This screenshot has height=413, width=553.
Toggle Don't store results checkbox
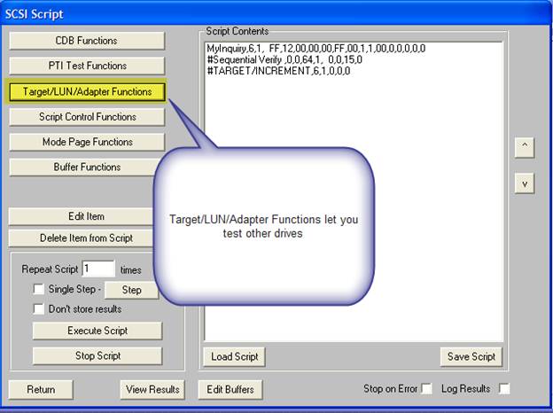[x=38, y=309]
